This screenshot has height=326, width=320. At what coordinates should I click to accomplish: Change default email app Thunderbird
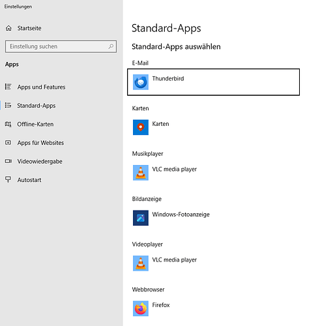(213, 82)
